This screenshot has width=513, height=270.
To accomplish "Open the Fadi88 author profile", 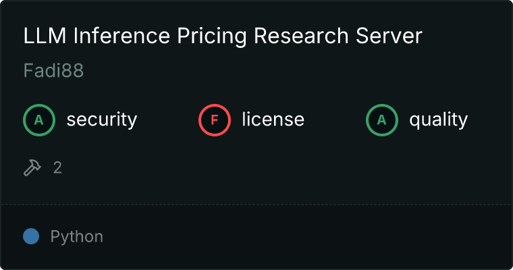I will click(53, 71).
